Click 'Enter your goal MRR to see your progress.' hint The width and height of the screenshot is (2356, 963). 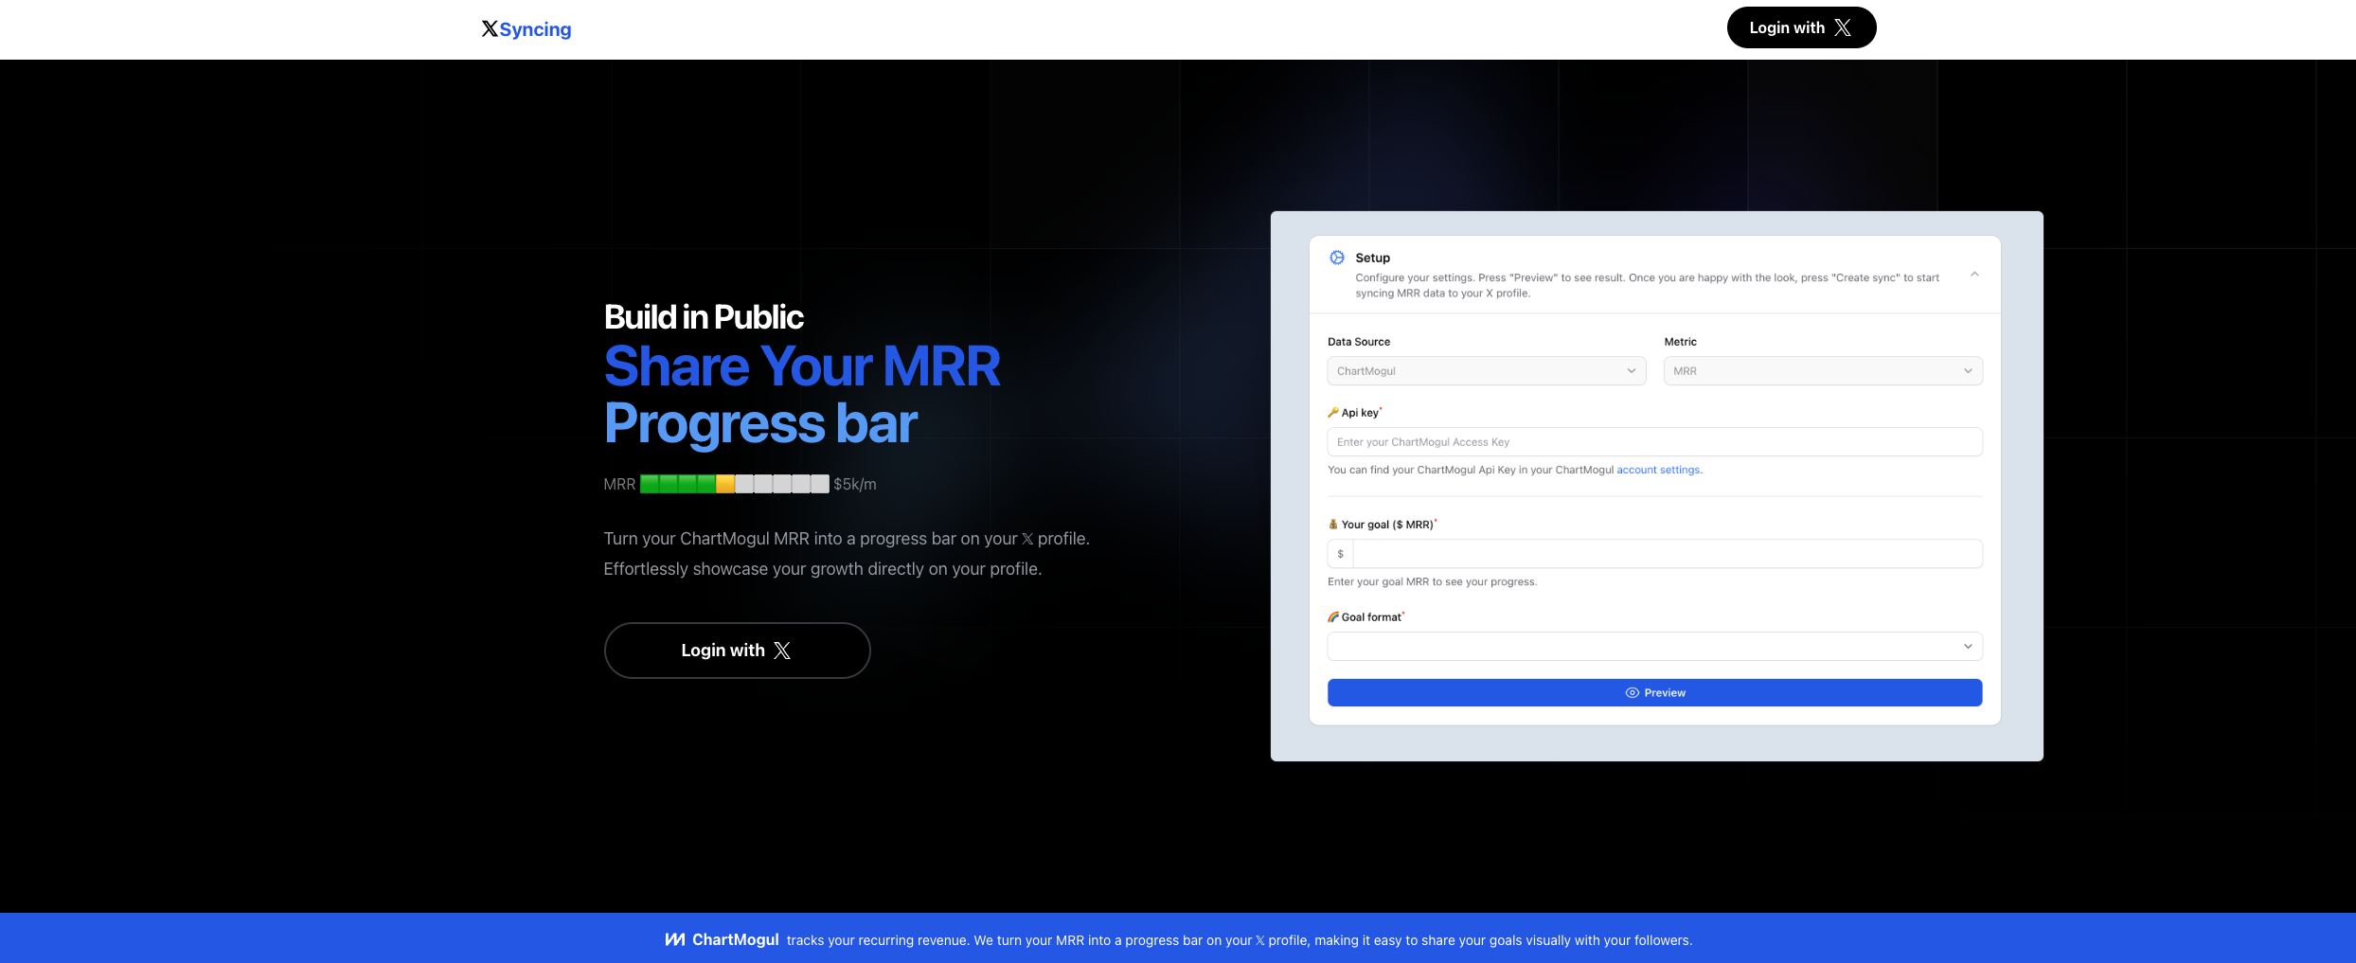tap(1433, 582)
